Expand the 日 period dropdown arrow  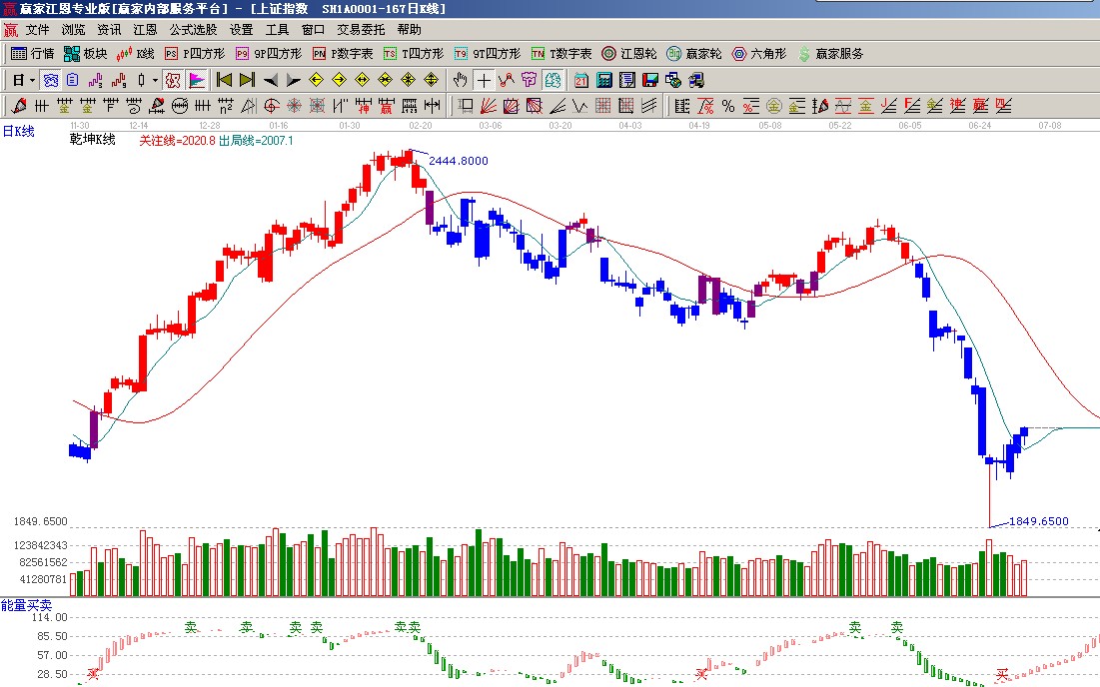32,80
